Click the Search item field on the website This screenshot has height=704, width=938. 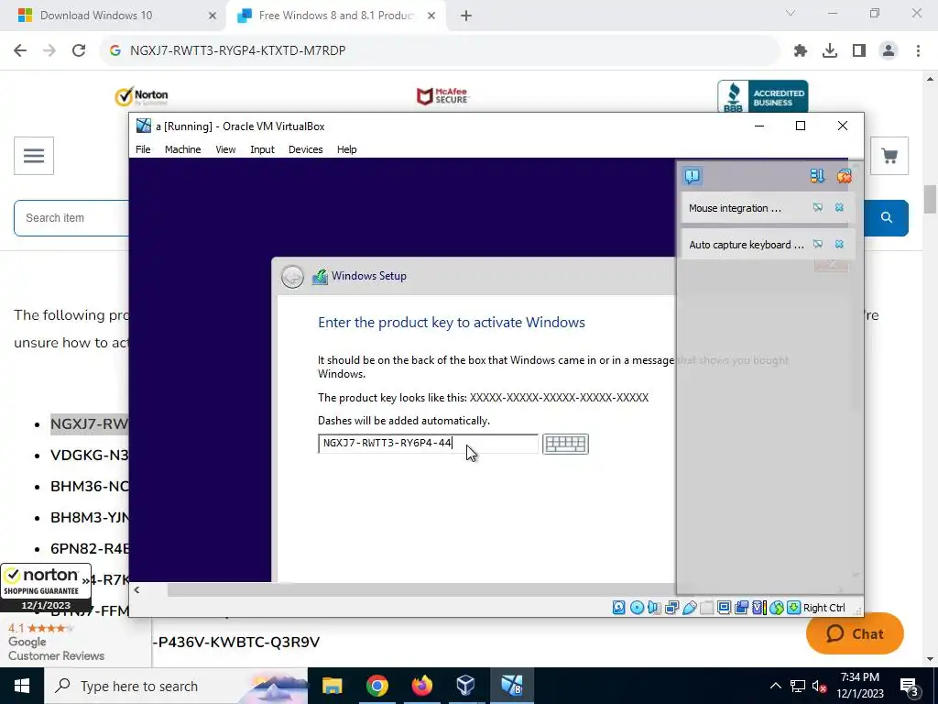tap(71, 218)
